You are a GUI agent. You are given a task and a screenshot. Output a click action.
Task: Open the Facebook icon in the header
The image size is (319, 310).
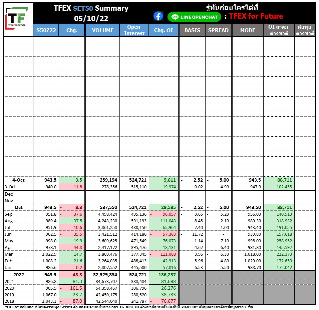[x=158, y=16]
